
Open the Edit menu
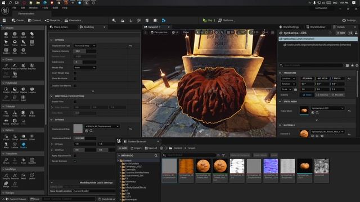22,8
